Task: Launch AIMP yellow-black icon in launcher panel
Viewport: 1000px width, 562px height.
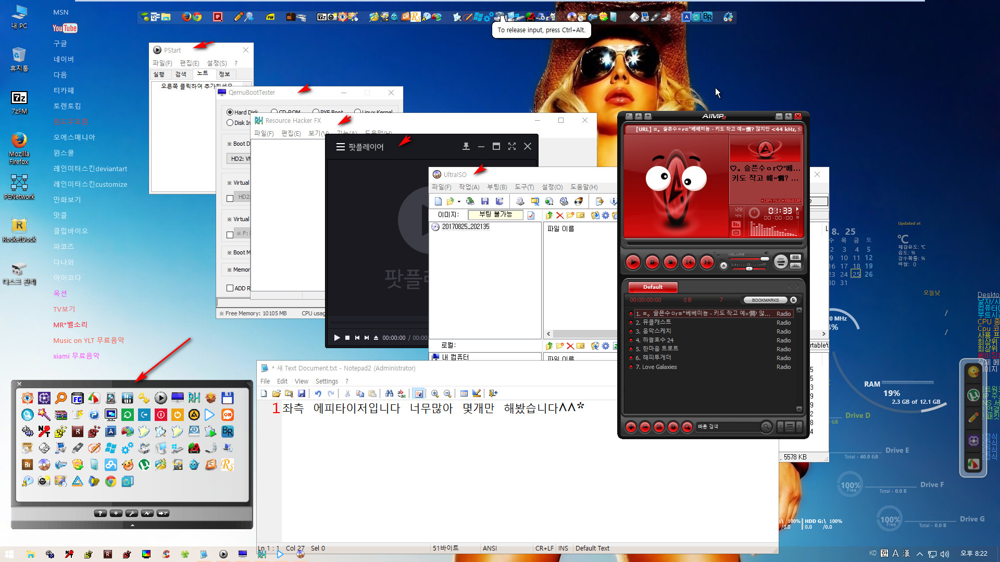Action: (x=194, y=415)
